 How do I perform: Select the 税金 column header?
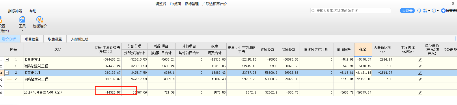[363, 50]
